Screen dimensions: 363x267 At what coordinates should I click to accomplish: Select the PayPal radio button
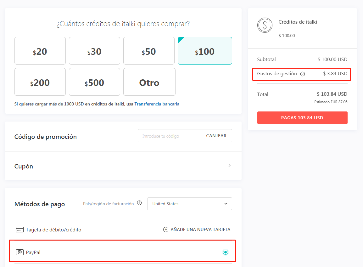[x=226, y=252]
